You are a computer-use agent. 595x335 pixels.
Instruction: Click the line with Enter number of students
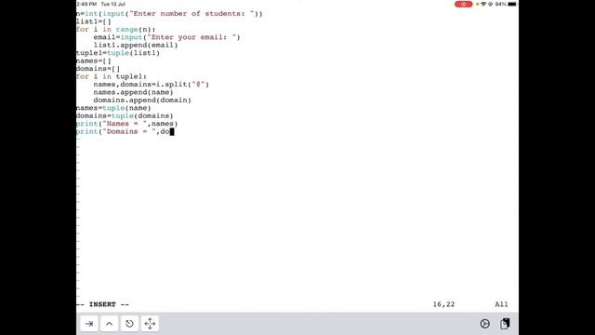click(169, 14)
